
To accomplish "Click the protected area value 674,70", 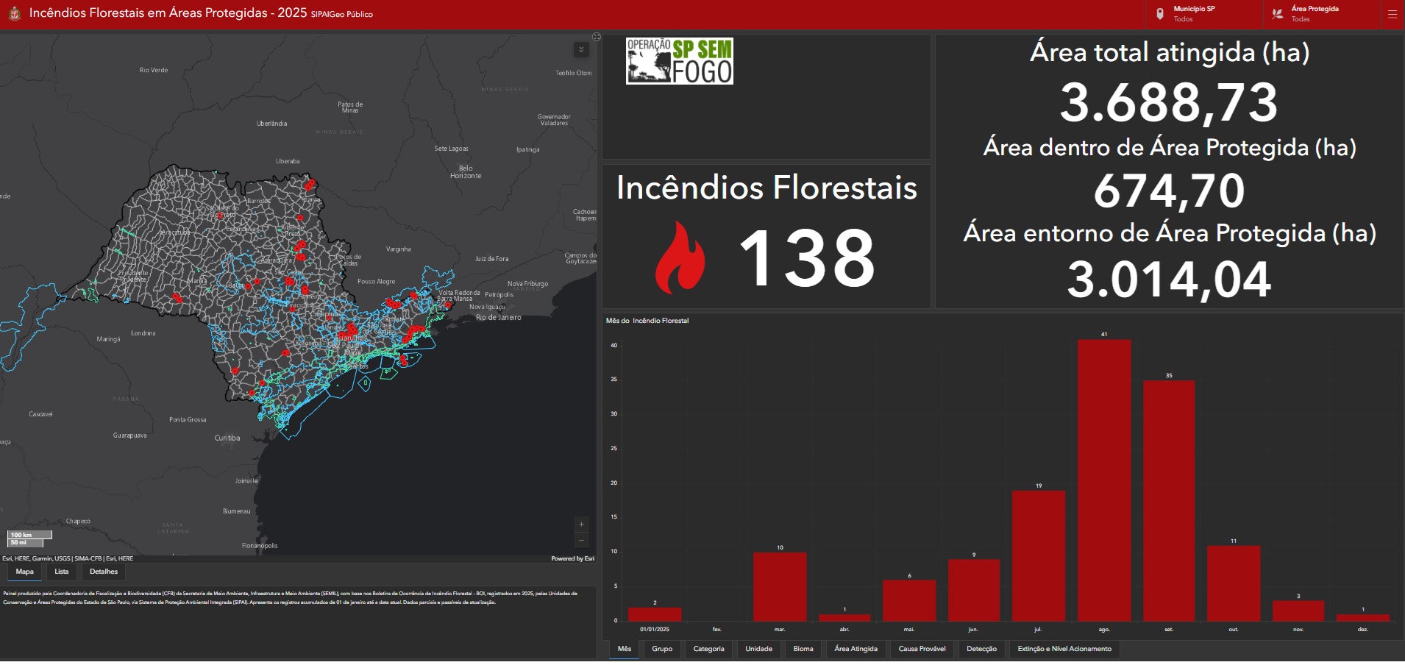I will pyautogui.click(x=1170, y=191).
